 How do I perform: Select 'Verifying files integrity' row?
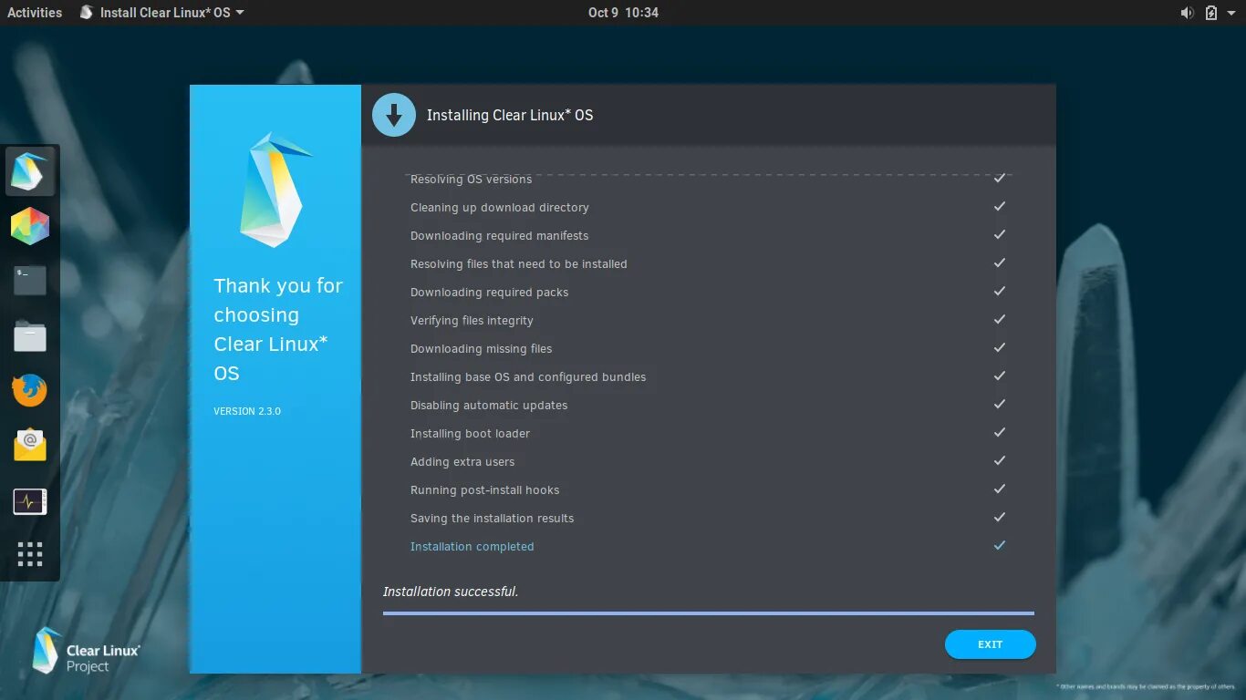click(x=709, y=321)
